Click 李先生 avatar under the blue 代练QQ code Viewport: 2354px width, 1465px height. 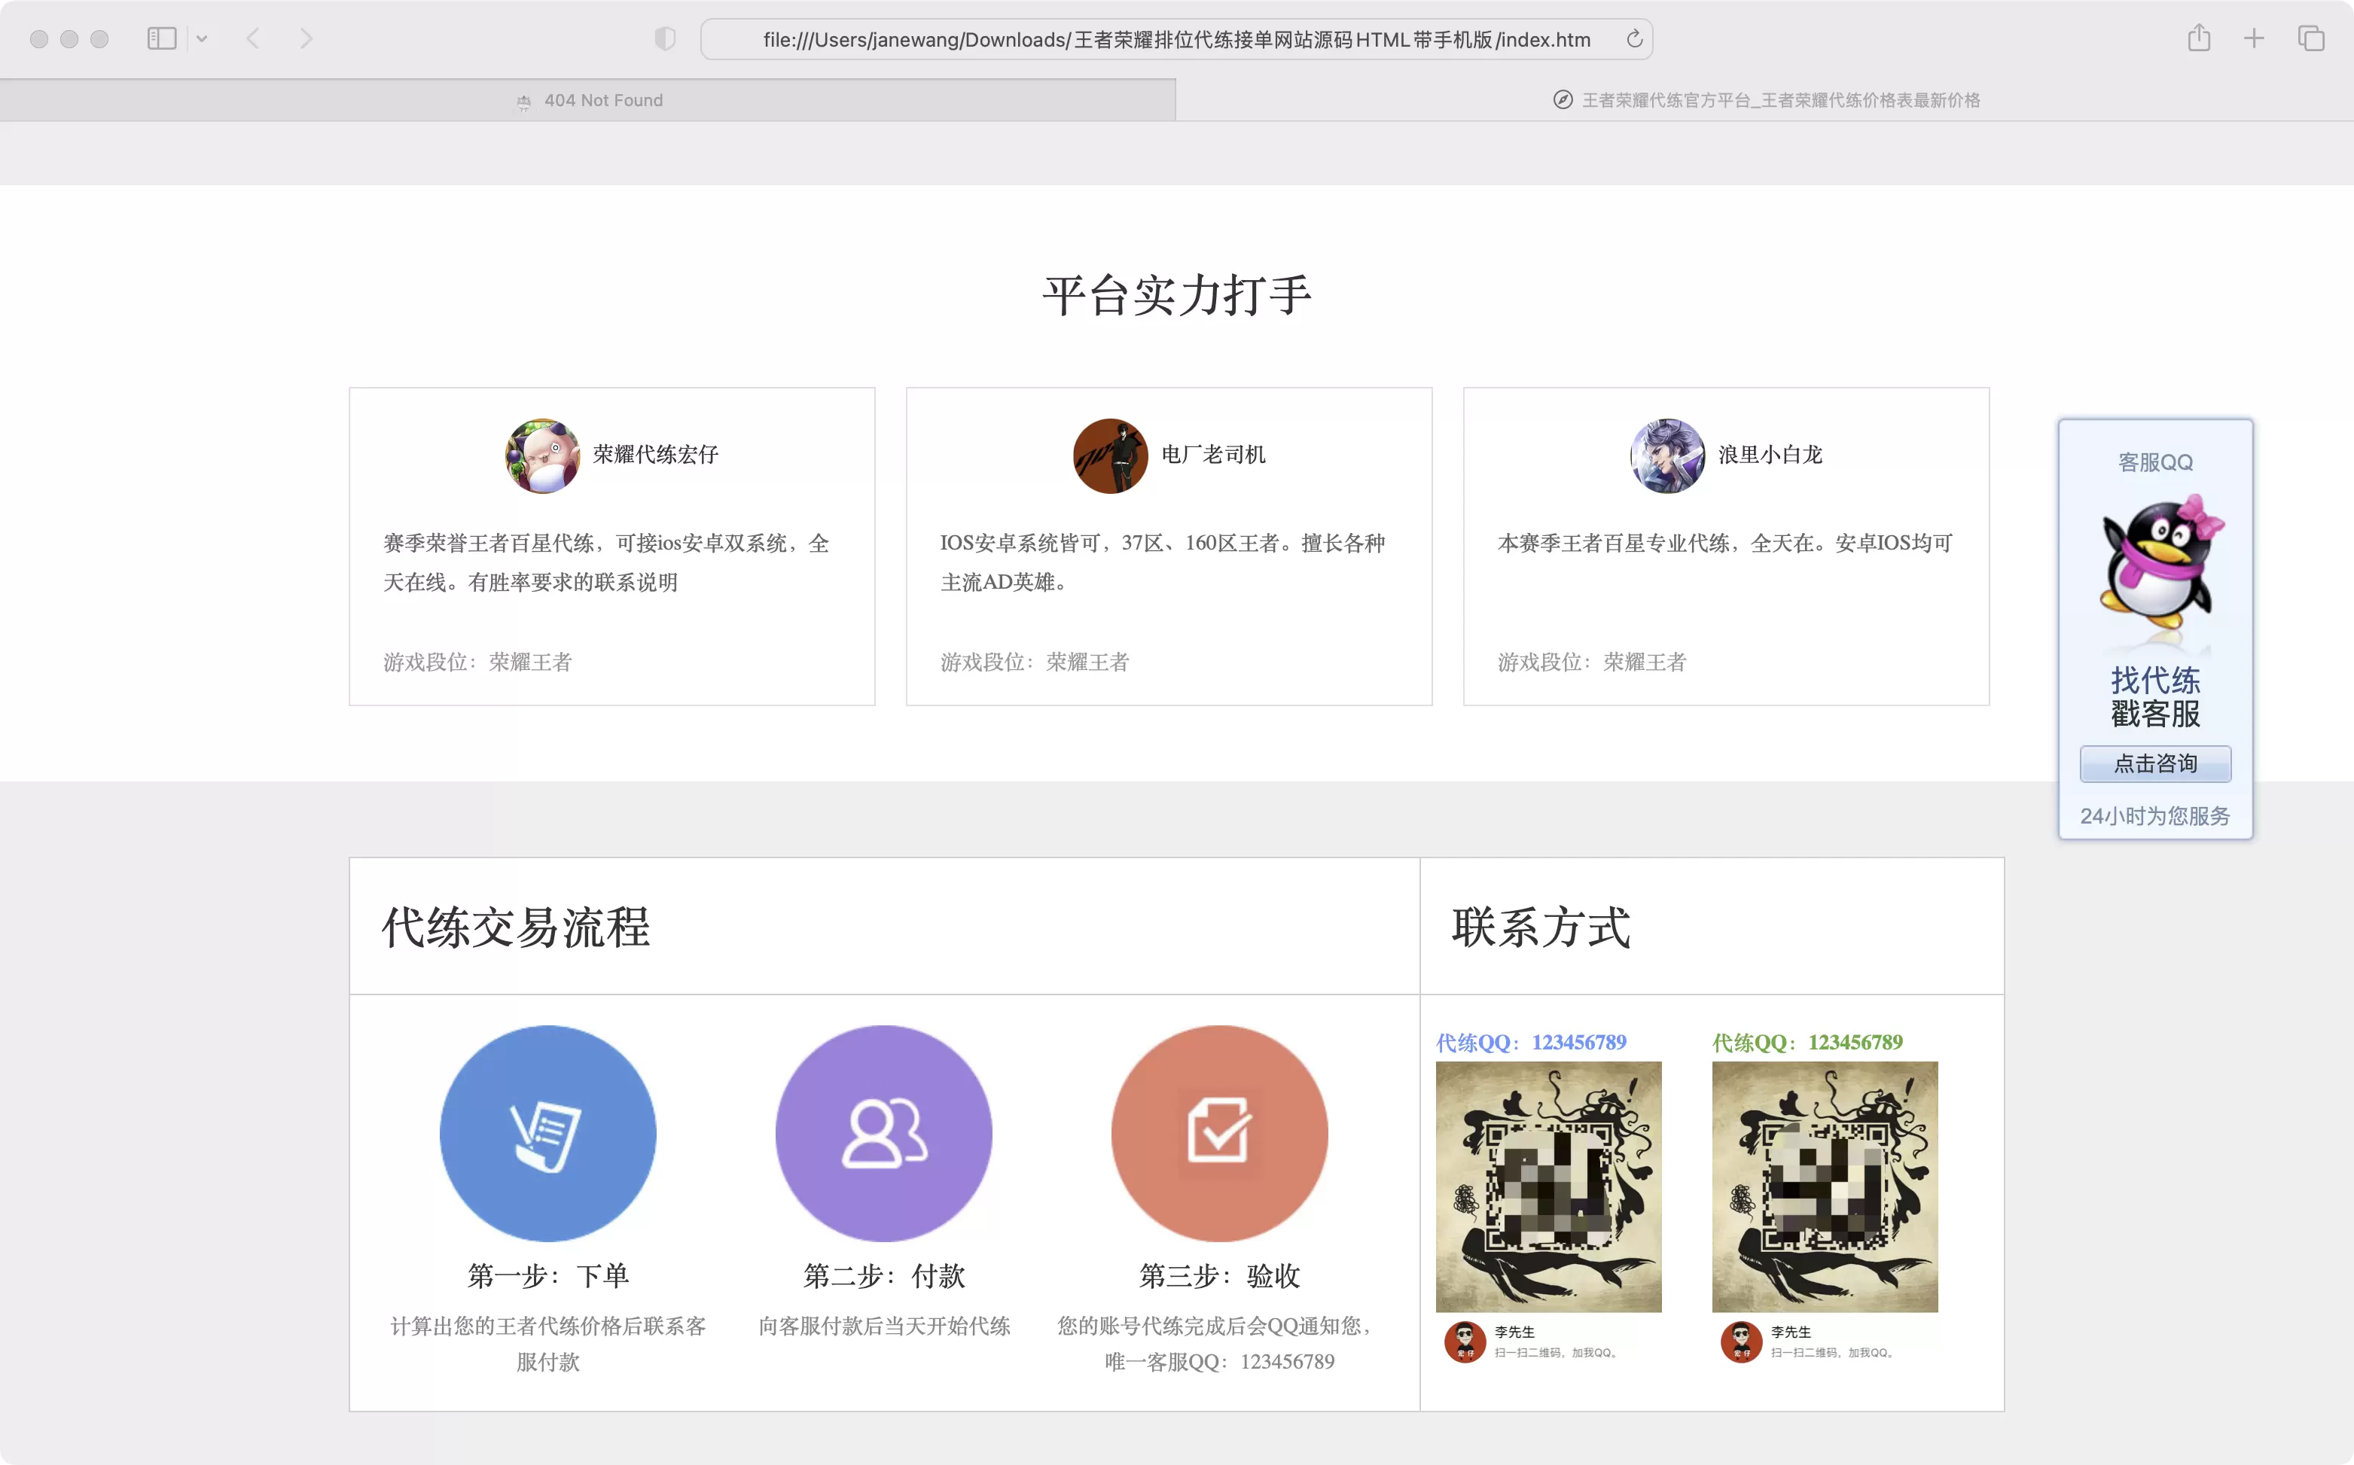tap(1465, 1341)
